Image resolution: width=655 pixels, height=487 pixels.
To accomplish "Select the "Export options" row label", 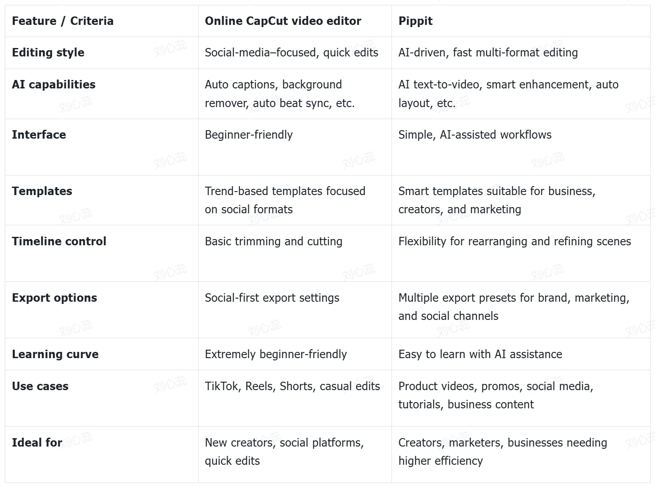I will point(55,298).
